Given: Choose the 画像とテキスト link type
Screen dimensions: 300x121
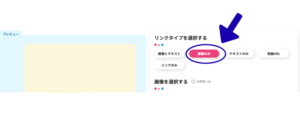Looking at the screenshot, I should [x=169, y=54].
